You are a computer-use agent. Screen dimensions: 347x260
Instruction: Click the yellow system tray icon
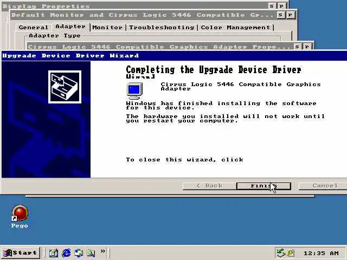click(291, 252)
